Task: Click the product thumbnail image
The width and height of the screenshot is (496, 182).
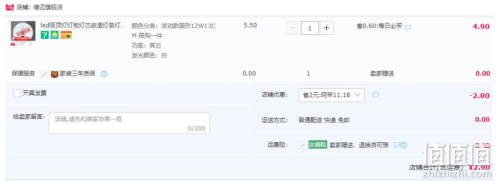Action: pos(23,33)
